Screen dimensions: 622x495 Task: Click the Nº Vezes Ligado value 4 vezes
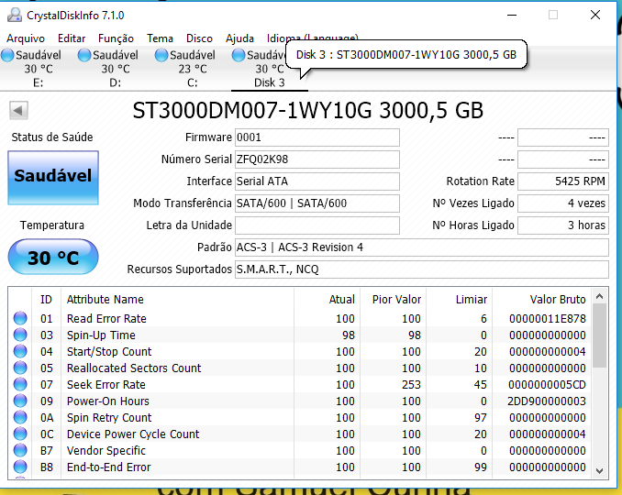click(x=563, y=203)
